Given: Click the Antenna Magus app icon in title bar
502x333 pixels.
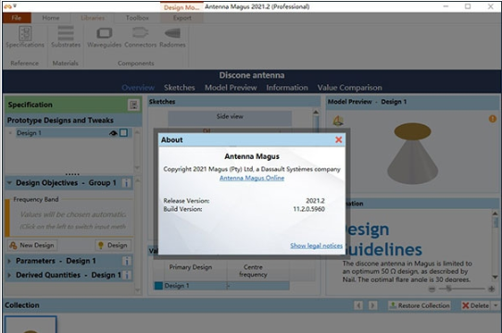Looking at the screenshot, I should pos(7,6).
